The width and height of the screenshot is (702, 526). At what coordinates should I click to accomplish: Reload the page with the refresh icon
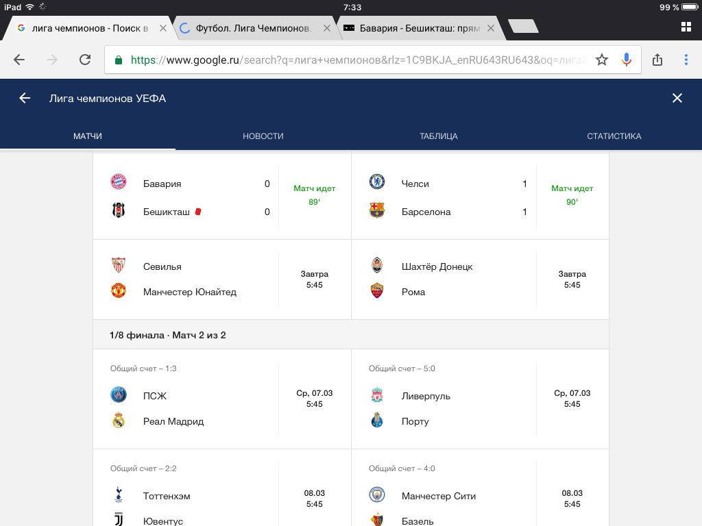85,60
